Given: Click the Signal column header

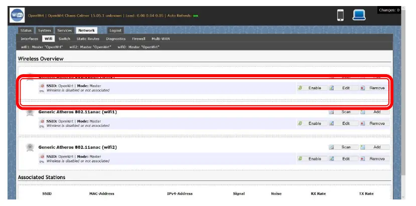Looking at the screenshot, I should pyautogui.click(x=239, y=193).
